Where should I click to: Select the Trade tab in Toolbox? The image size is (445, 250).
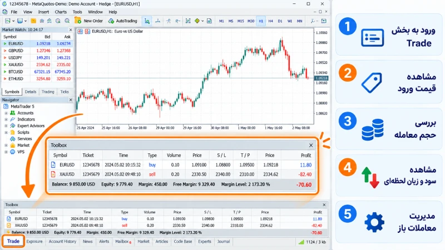(13, 241)
